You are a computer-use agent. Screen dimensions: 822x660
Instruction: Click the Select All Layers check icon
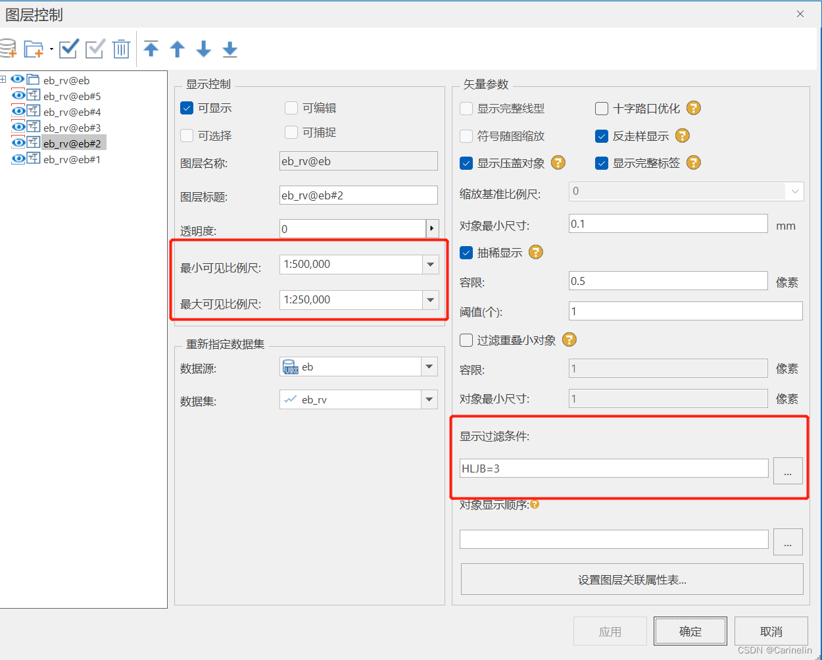click(x=68, y=48)
